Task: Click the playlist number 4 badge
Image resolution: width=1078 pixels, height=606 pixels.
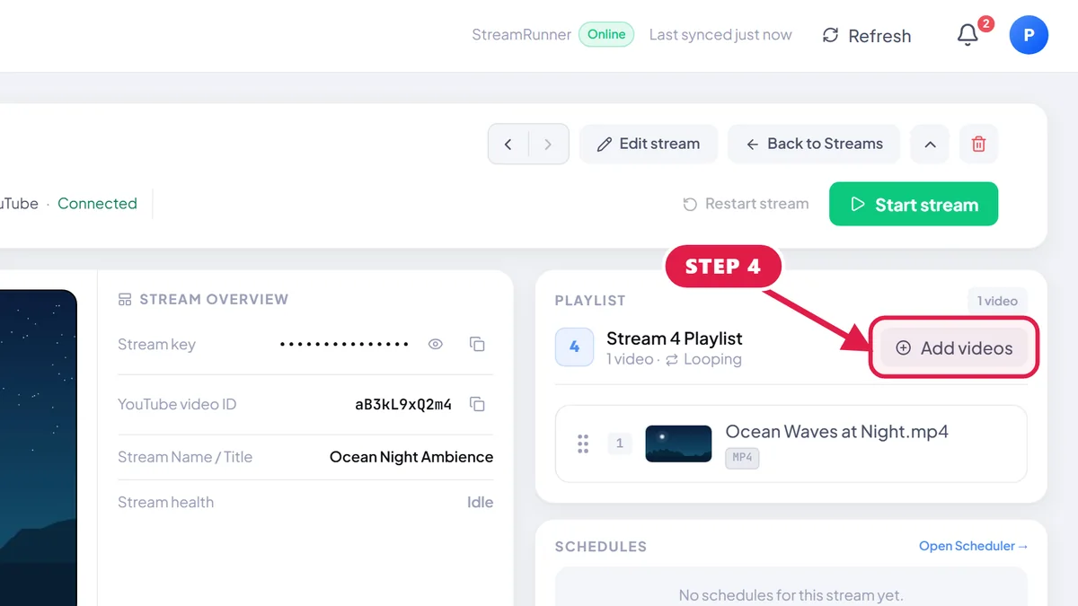Action: point(575,347)
